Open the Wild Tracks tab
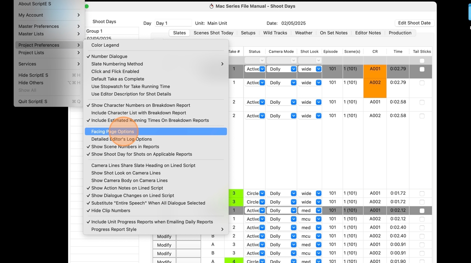The height and width of the screenshot is (263, 471). 275,33
